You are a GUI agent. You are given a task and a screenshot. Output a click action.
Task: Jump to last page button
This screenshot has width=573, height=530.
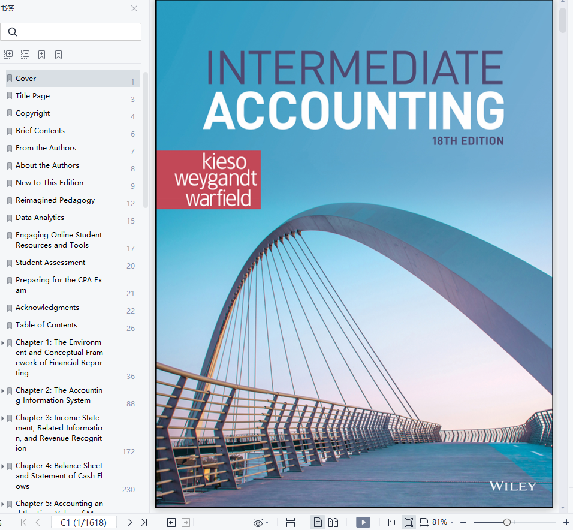pyautogui.click(x=144, y=522)
